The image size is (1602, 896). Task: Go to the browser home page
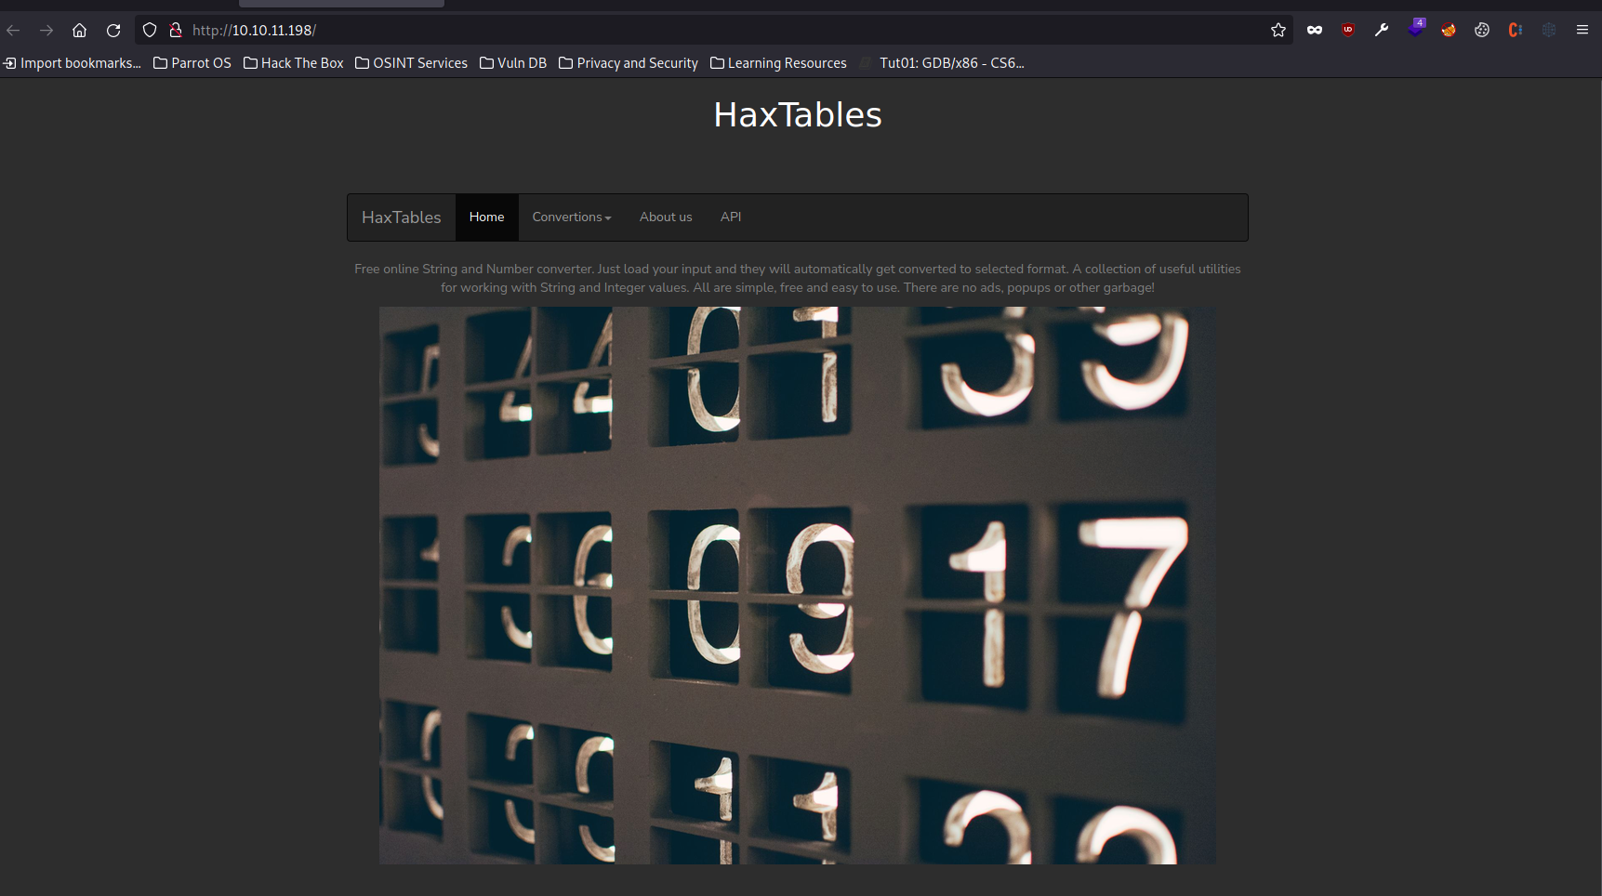click(80, 31)
